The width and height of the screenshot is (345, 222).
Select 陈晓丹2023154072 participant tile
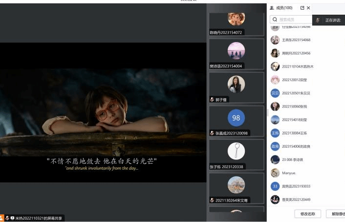point(236,21)
